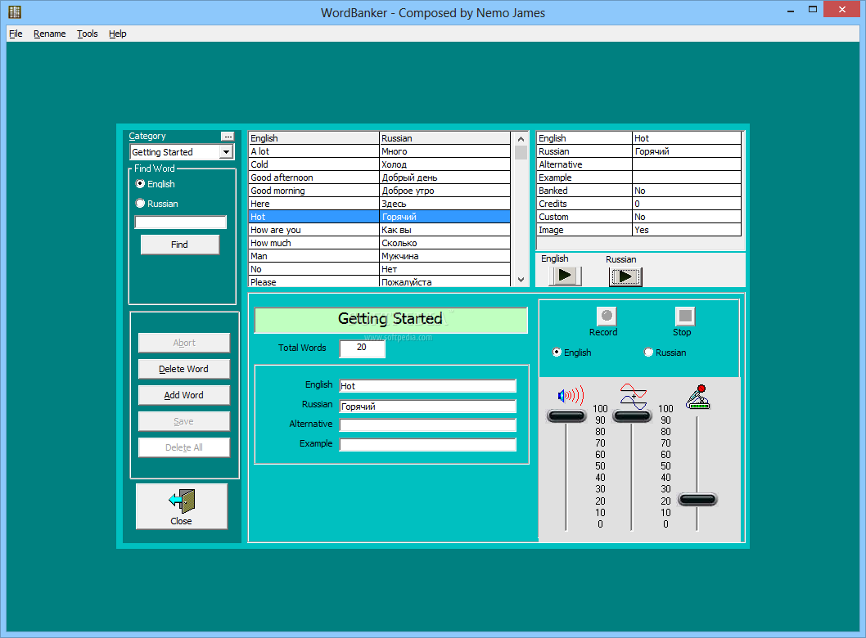The height and width of the screenshot is (638, 866).
Task: Select English recording language radio
Action: pyautogui.click(x=571, y=352)
